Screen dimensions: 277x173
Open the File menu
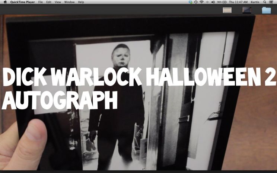click(x=41, y=2)
